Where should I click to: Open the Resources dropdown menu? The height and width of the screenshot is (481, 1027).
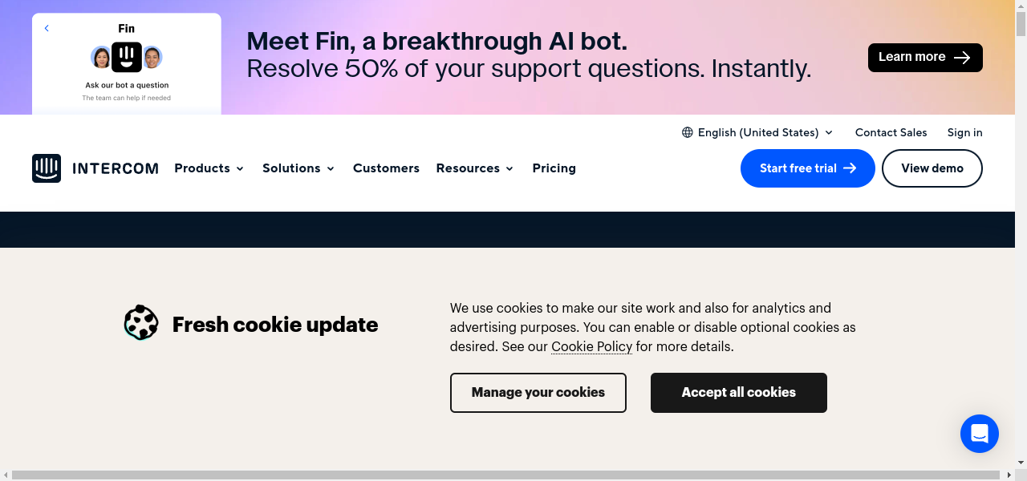475,168
